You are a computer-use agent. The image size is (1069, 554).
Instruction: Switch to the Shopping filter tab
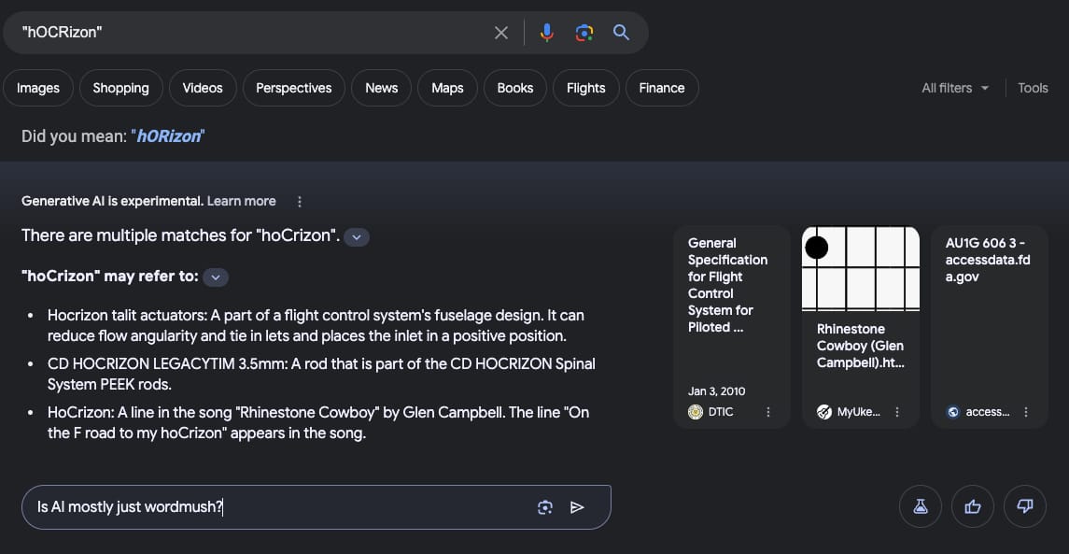120,88
